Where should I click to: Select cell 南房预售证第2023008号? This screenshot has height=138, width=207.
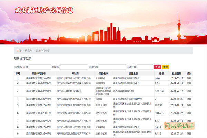39,127
